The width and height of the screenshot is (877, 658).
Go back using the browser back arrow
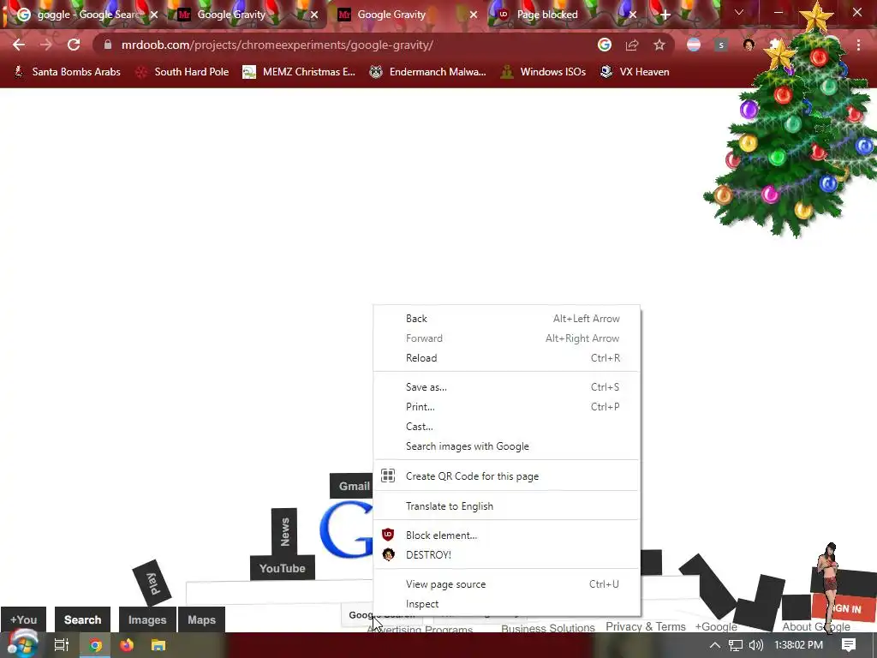pos(19,45)
